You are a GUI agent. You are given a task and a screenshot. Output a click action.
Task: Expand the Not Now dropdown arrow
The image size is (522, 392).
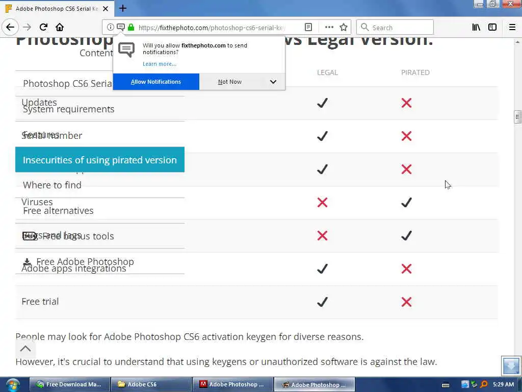click(273, 82)
